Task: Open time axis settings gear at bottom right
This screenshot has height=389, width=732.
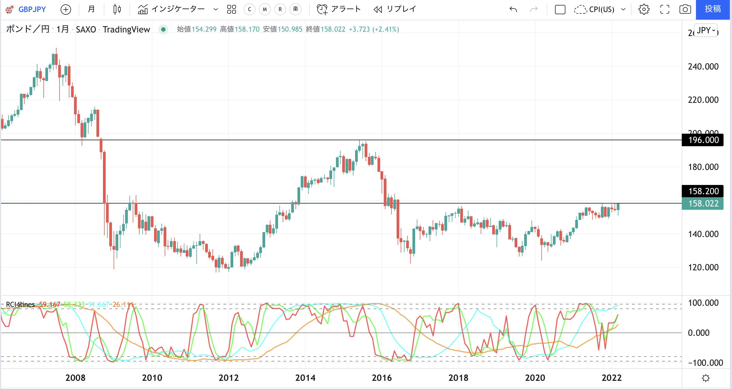Action: [706, 378]
